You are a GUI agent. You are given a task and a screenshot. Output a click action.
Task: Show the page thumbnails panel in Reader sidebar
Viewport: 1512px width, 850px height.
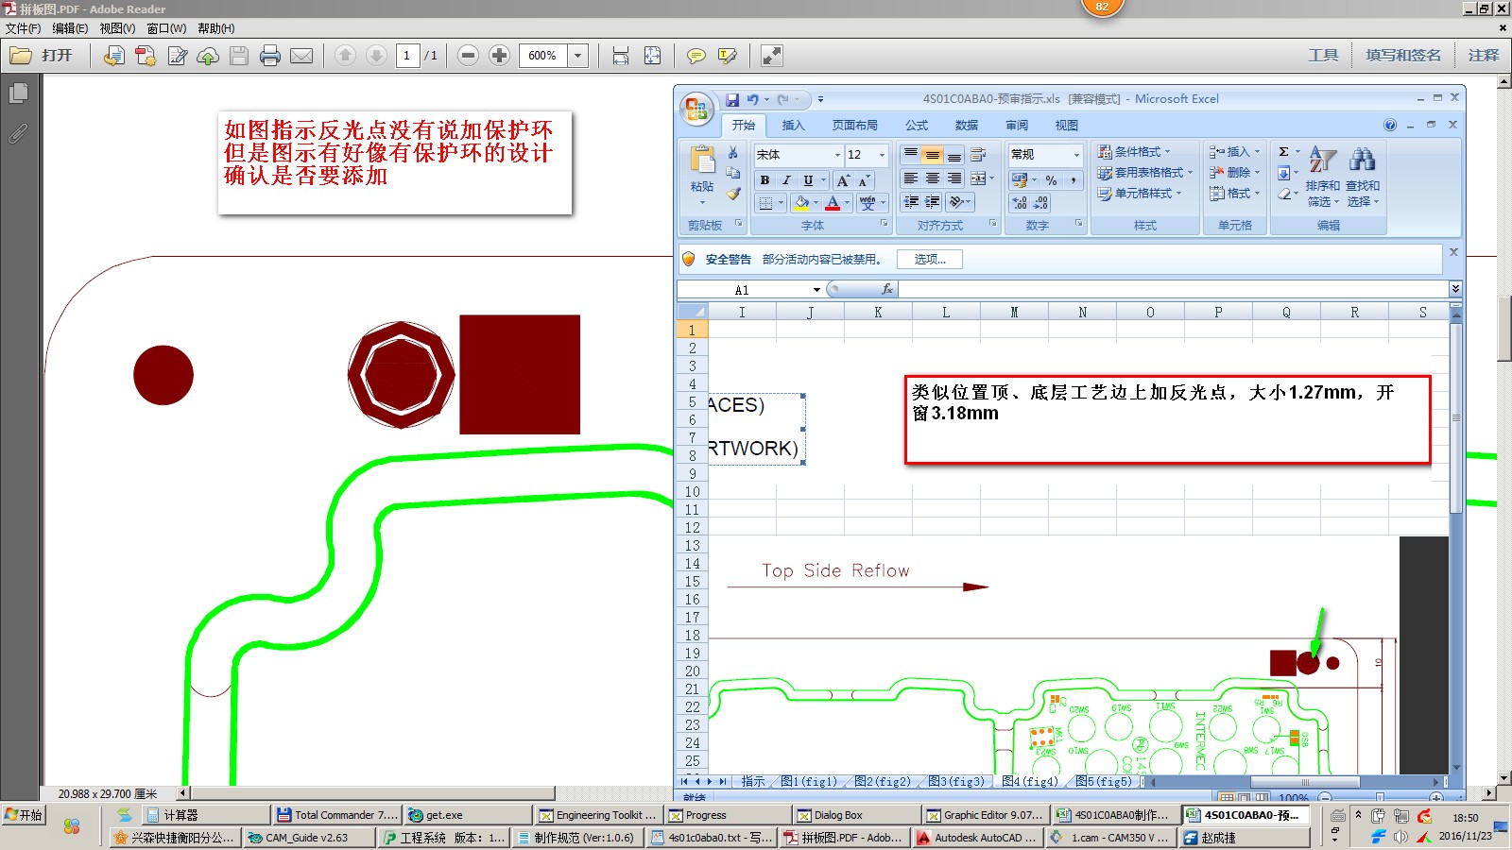click(18, 93)
